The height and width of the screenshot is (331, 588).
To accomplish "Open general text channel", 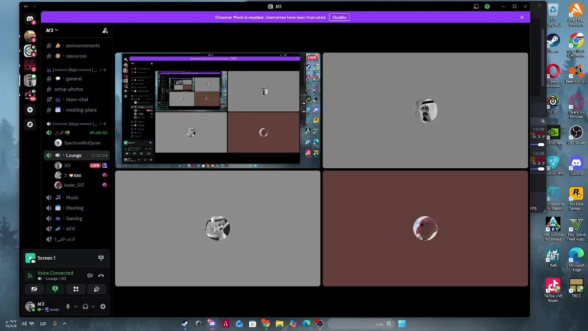I will (77, 79).
